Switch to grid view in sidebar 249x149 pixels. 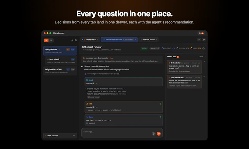[x=51, y=40]
